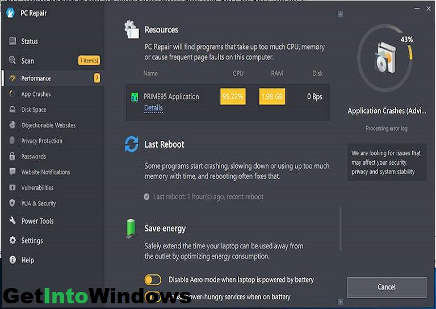Click the Website Notifications chat icon
This screenshot has width=436, height=309.
[12, 172]
